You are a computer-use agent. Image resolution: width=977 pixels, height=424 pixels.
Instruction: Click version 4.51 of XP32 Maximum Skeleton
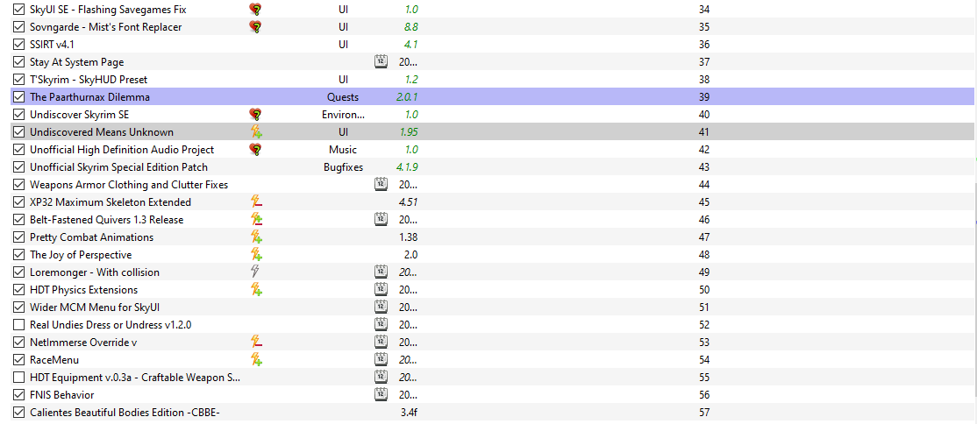[x=408, y=201]
